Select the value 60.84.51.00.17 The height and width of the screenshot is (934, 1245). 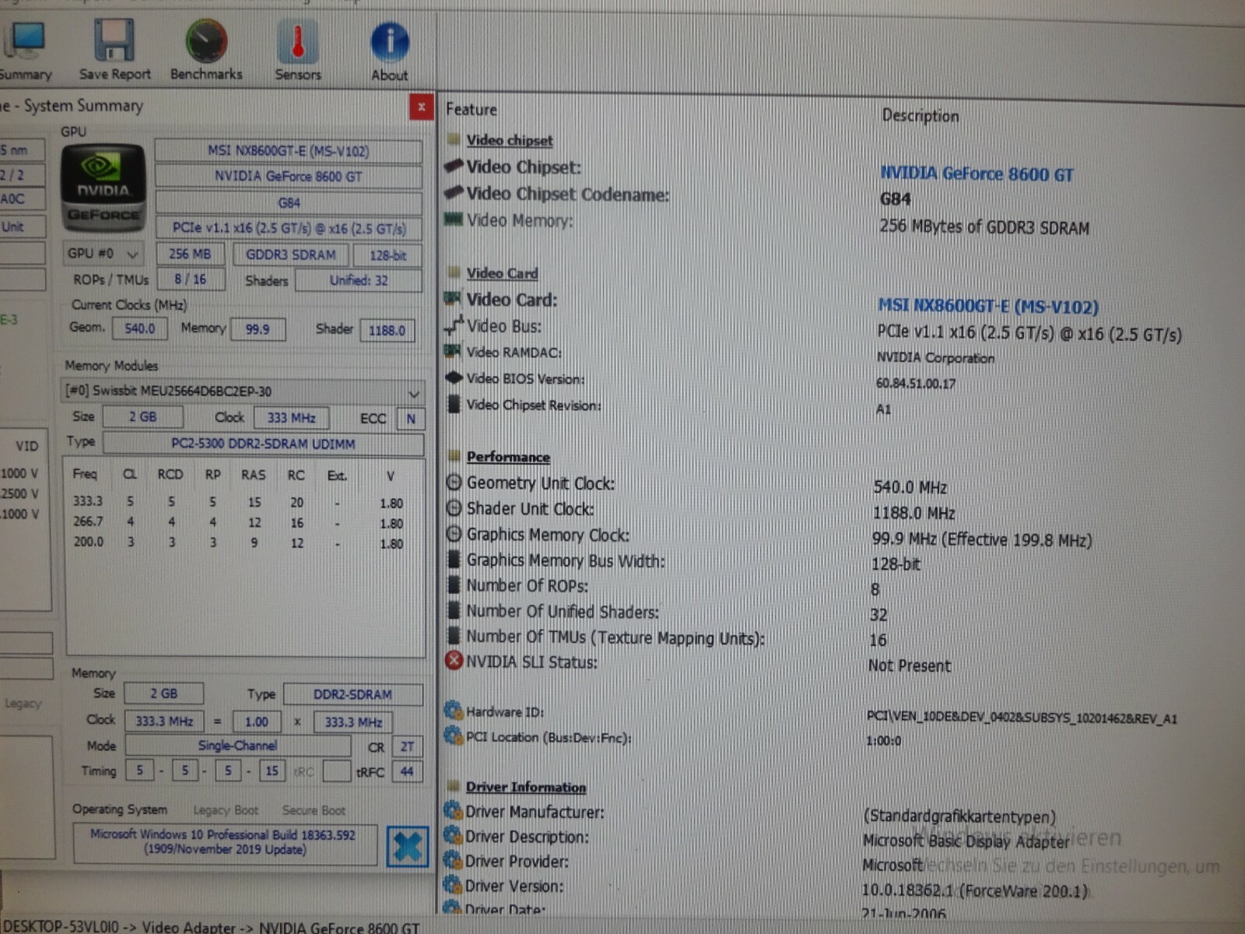[x=915, y=384]
